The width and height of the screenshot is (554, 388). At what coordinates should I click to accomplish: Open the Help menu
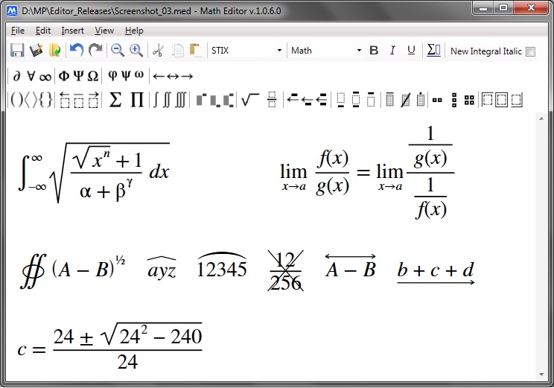(x=134, y=31)
